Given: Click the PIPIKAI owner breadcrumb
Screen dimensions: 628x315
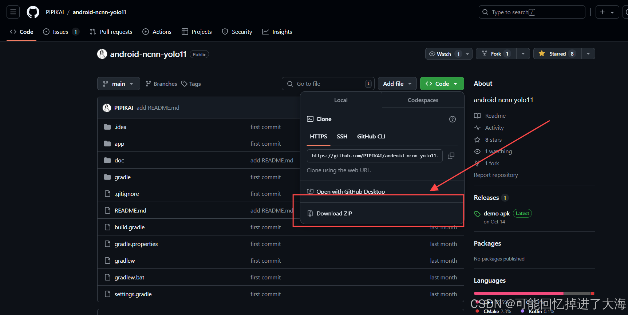Looking at the screenshot, I should tap(55, 12).
